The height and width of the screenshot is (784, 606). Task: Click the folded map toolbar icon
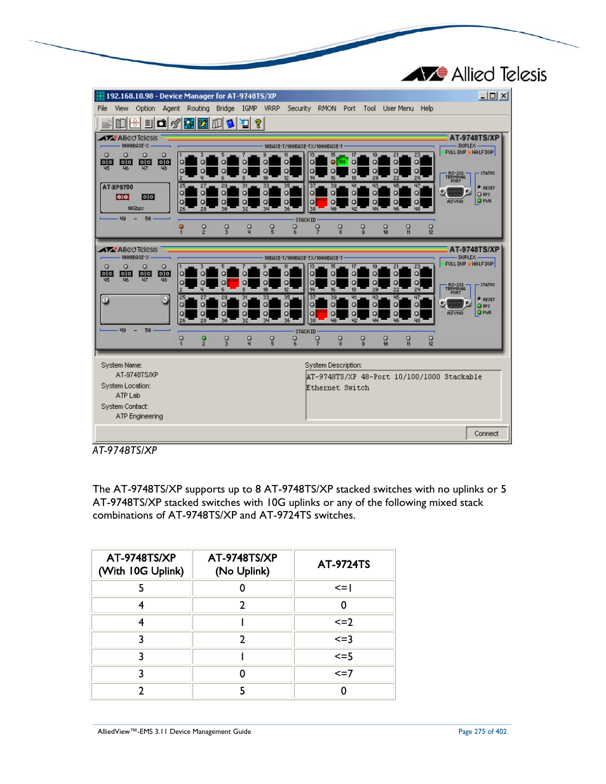(x=217, y=123)
